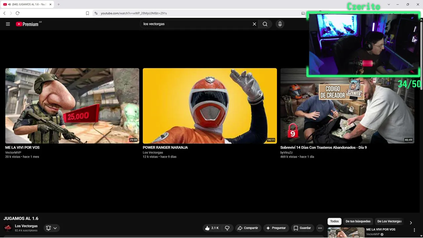Click 12 k vistas • hace 9 días
Image resolution: width=423 pixels, height=238 pixels.
(160, 157)
